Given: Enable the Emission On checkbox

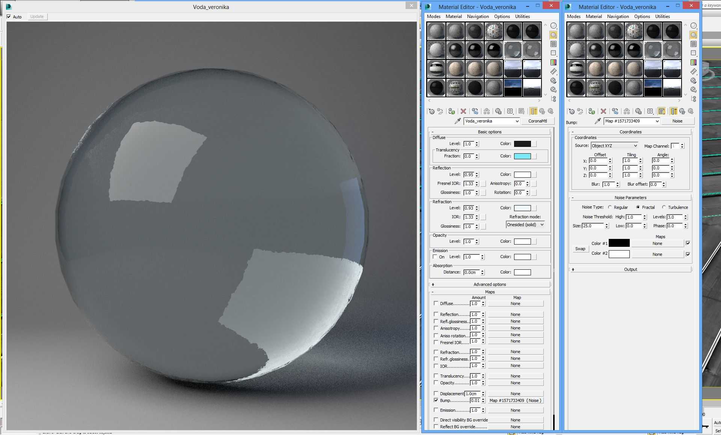Looking at the screenshot, I should click(436, 257).
